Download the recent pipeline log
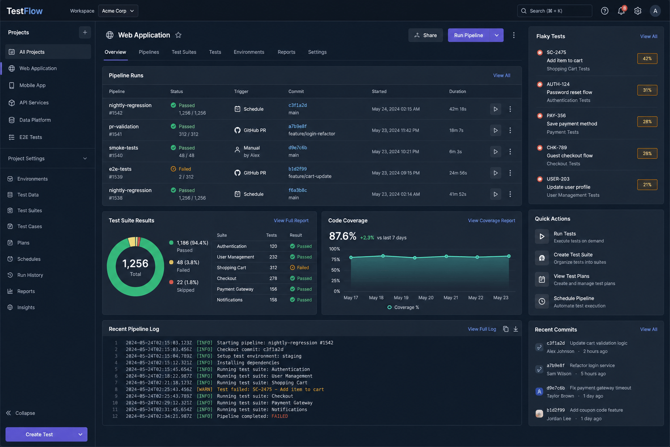 click(x=516, y=329)
